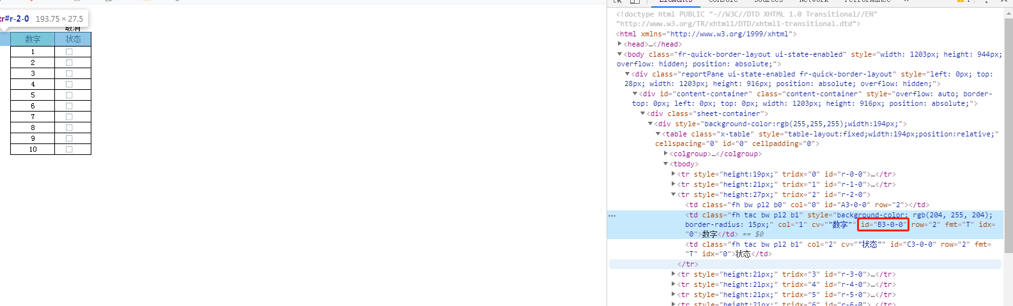This screenshot has height=306, width=1013.
Task: Expand the head element node
Action: point(619,44)
